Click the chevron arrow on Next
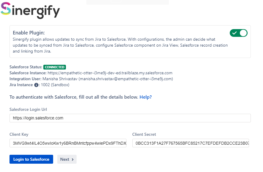The width and height of the screenshot is (263, 172). 73,160
